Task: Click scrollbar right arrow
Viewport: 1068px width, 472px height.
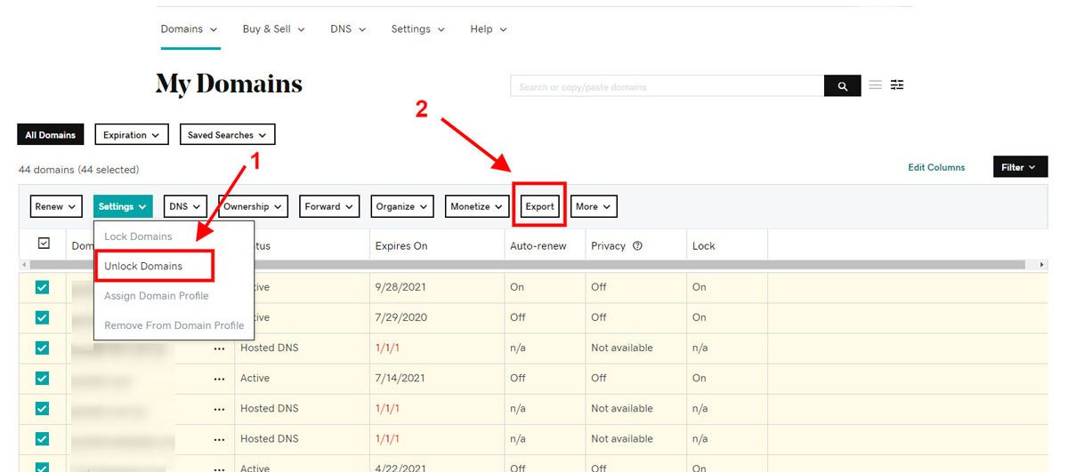Action: [x=1042, y=265]
